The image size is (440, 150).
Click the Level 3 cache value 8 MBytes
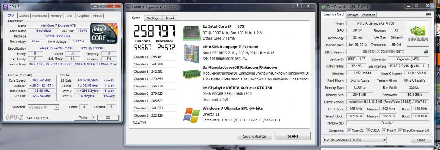pyautogui.click(x=87, y=96)
